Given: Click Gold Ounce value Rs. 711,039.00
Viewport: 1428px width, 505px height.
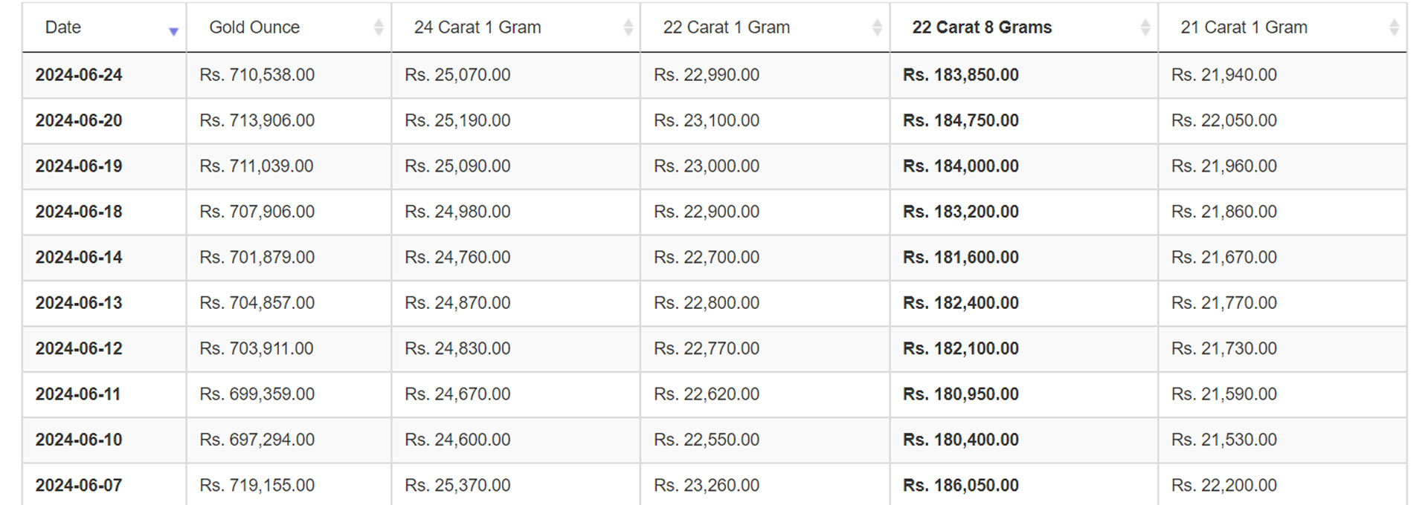Looking at the screenshot, I should click(257, 166).
